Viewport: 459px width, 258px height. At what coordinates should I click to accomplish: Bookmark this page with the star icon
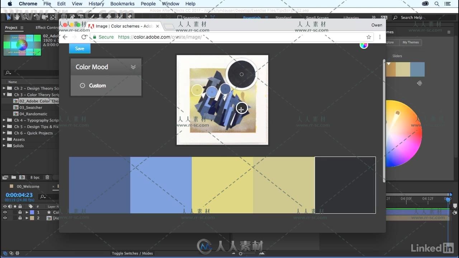pyautogui.click(x=369, y=37)
